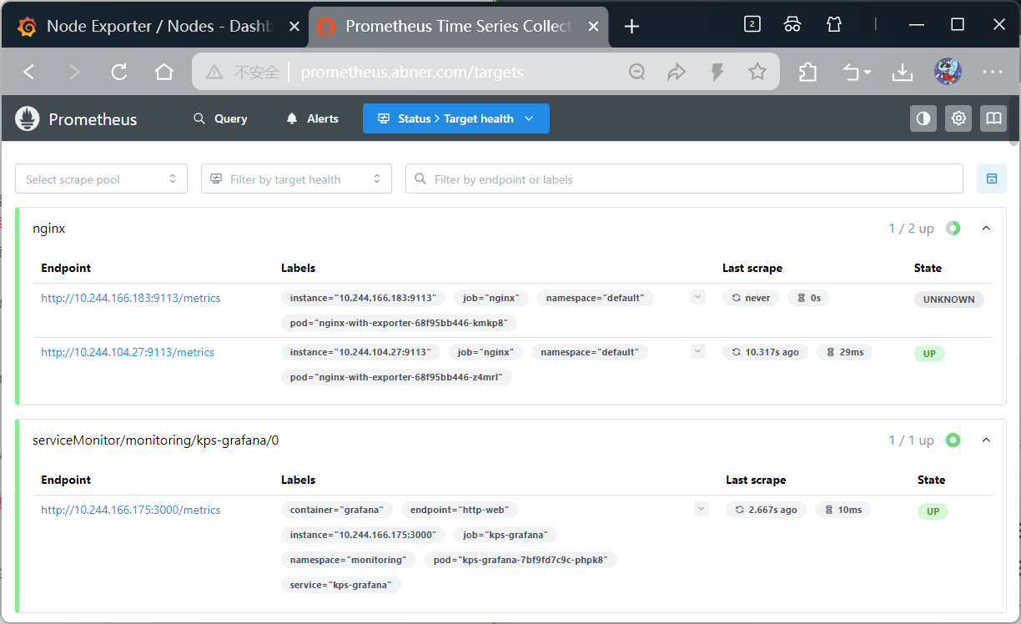
Task: Open the Alerts page
Action: (312, 118)
